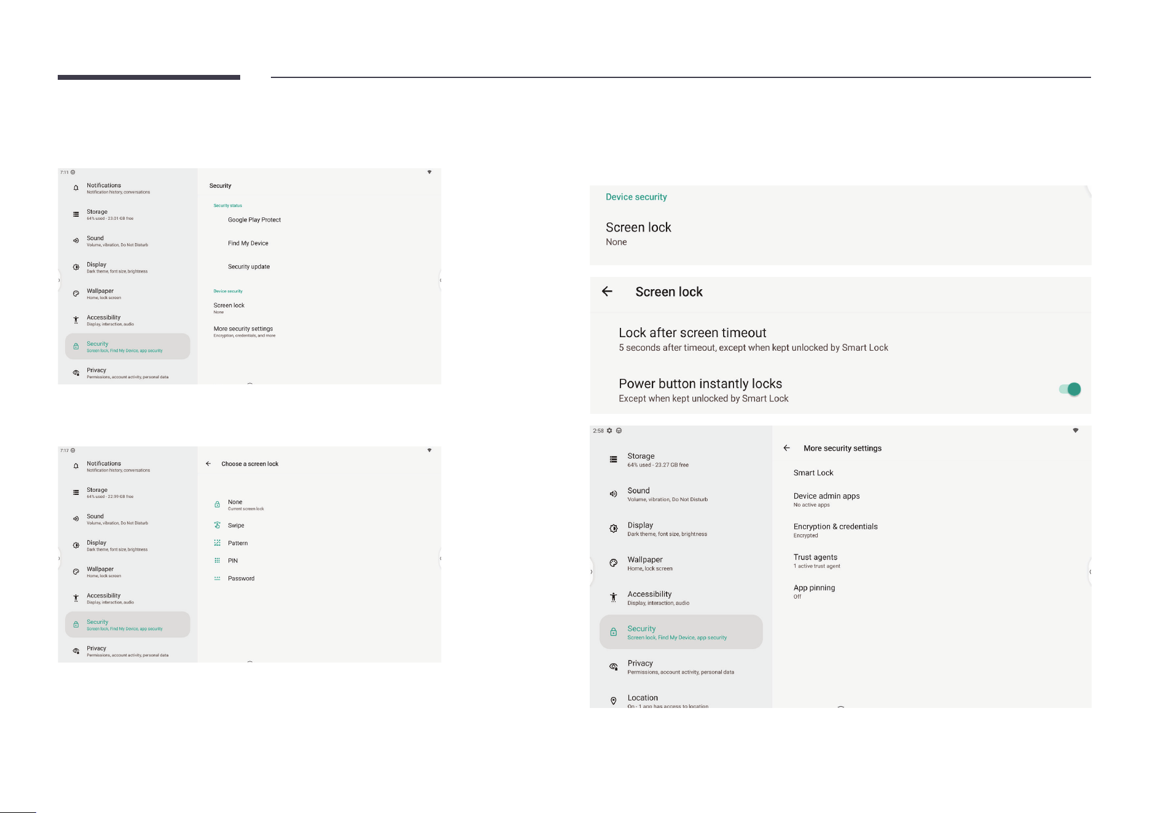1150x813 pixels.
Task: Click the back arrow beside Choose a screen lock
Action: 208,464
